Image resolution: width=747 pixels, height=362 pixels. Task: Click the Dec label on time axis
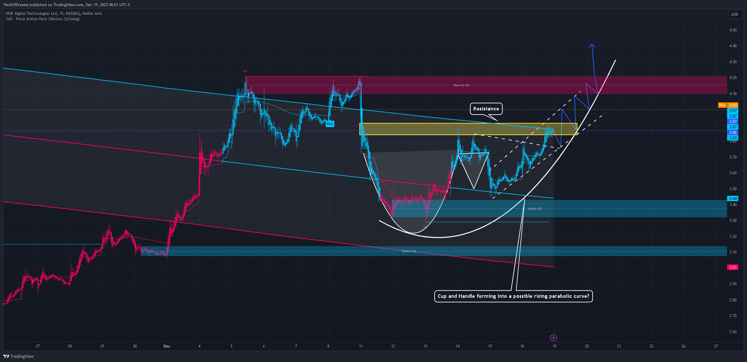(167, 346)
